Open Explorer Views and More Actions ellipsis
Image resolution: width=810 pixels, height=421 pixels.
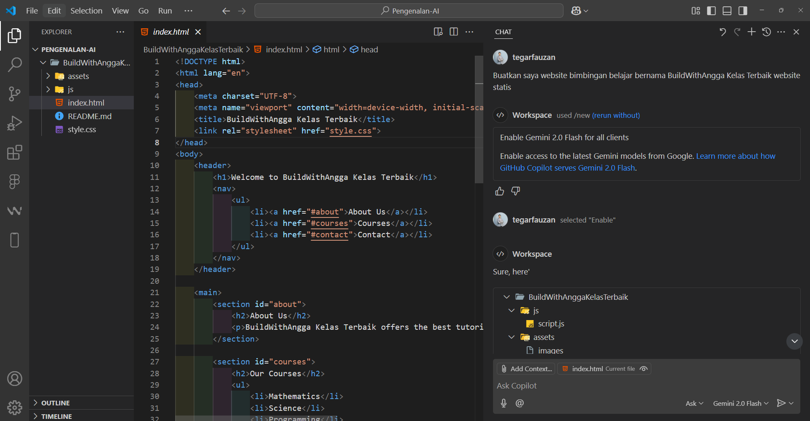point(120,32)
